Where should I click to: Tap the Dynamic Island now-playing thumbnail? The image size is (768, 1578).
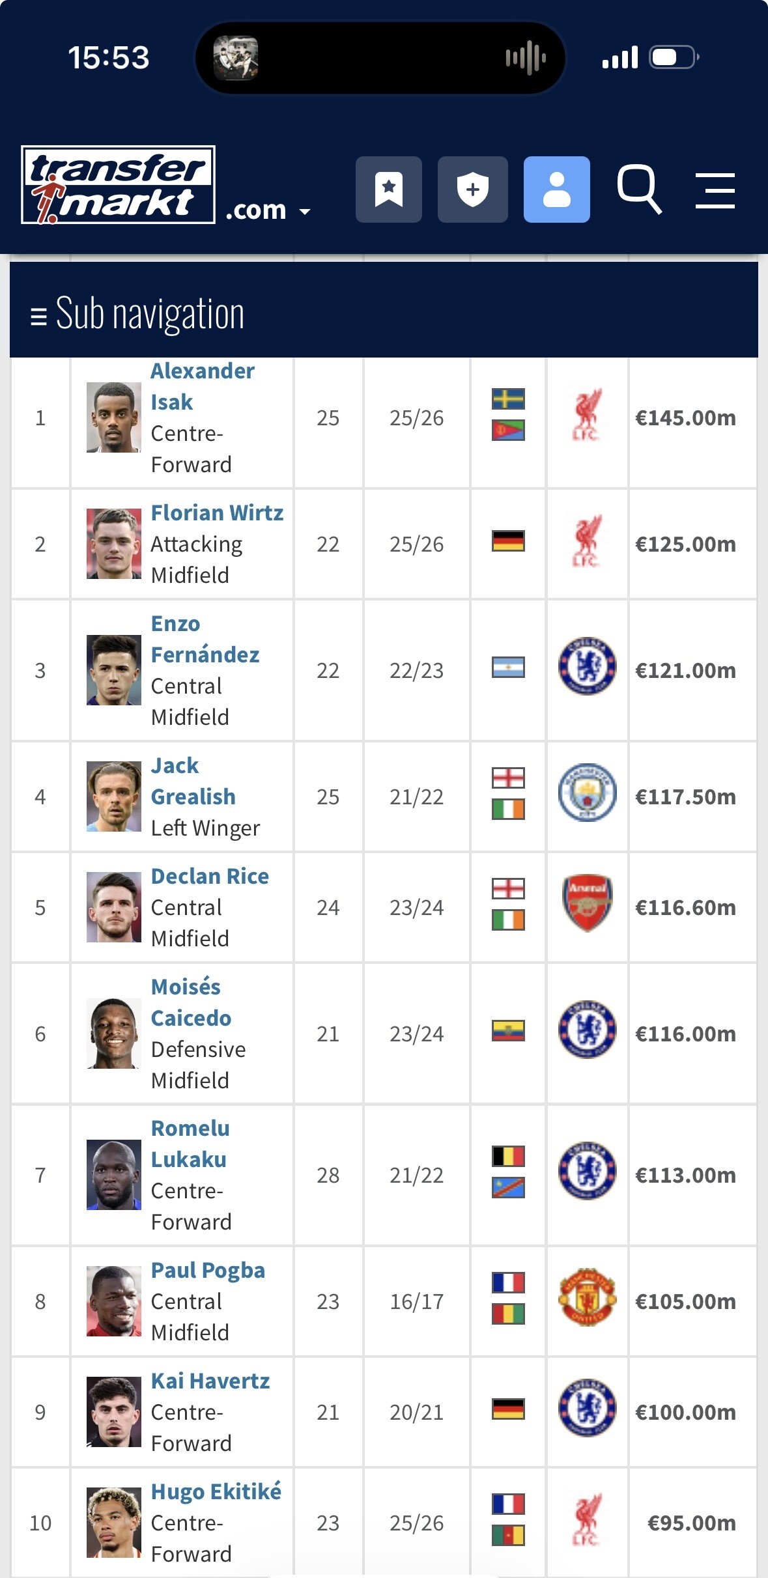coord(236,58)
